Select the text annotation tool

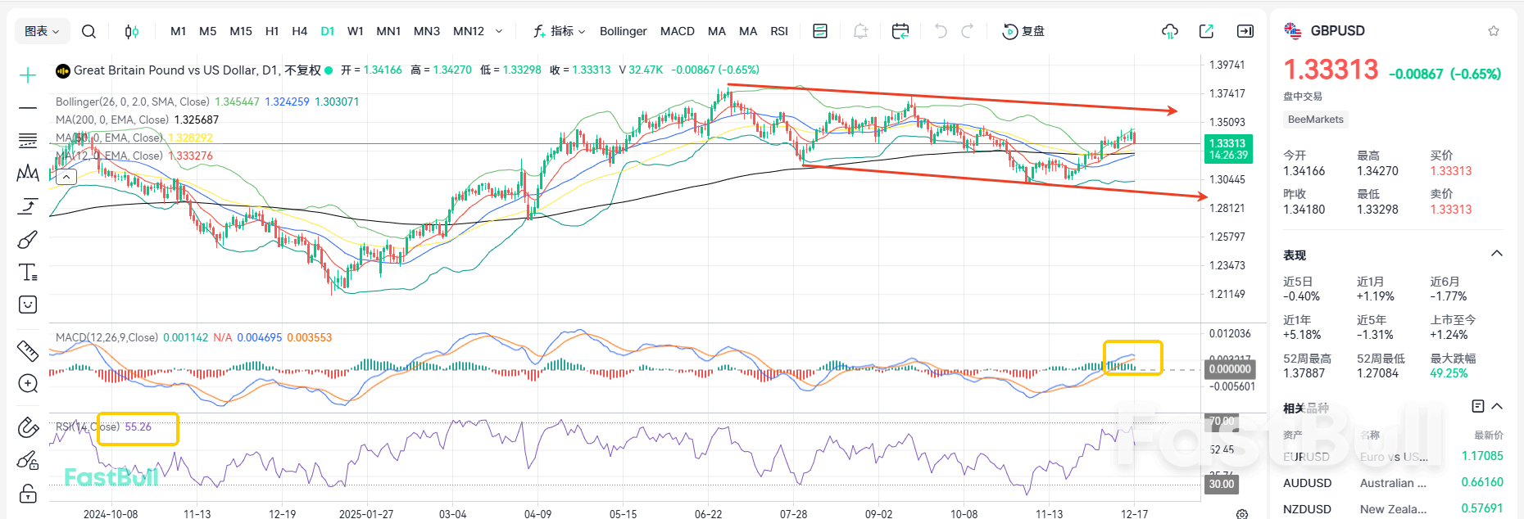point(28,272)
